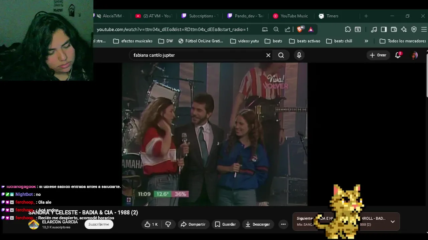The height and width of the screenshot is (240, 428).
Task: Switch to the YouTube Music tab
Action: (291, 16)
